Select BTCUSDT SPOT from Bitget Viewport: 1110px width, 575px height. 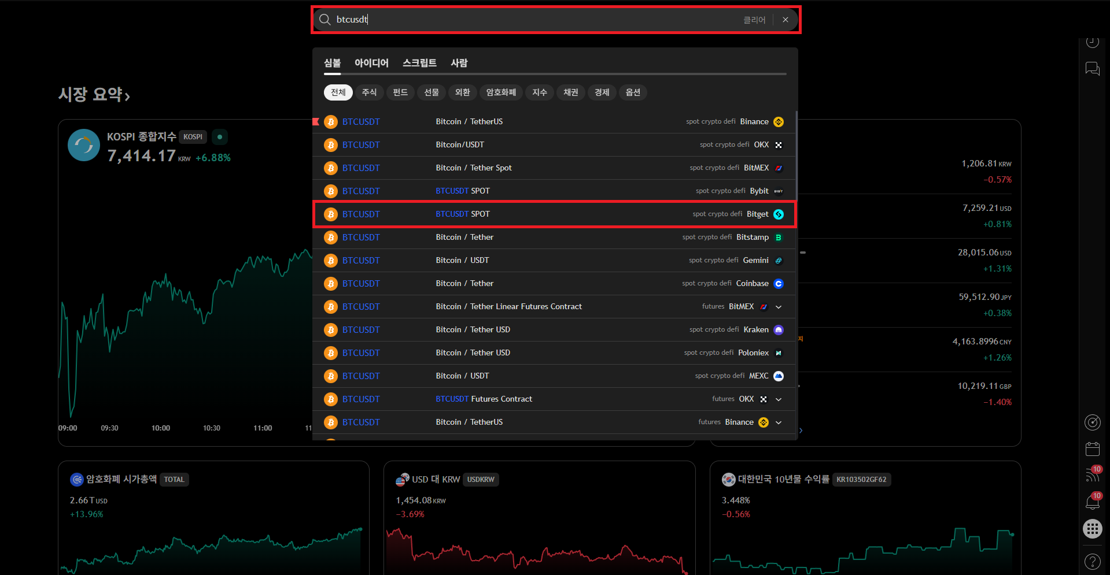click(554, 214)
